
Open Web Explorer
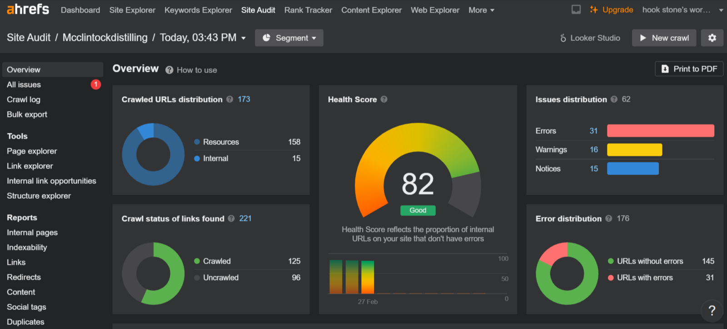[x=435, y=10]
